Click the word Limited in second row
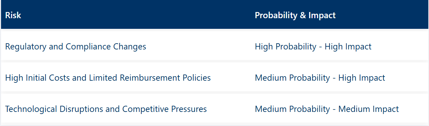Screen dimensions: 429x126 point(103,78)
